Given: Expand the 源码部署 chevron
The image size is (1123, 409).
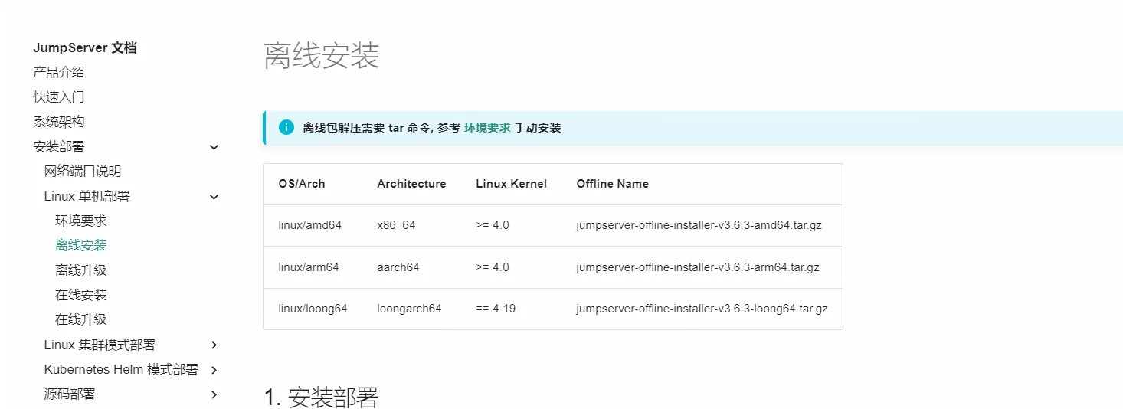Looking at the screenshot, I should [214, 394].
